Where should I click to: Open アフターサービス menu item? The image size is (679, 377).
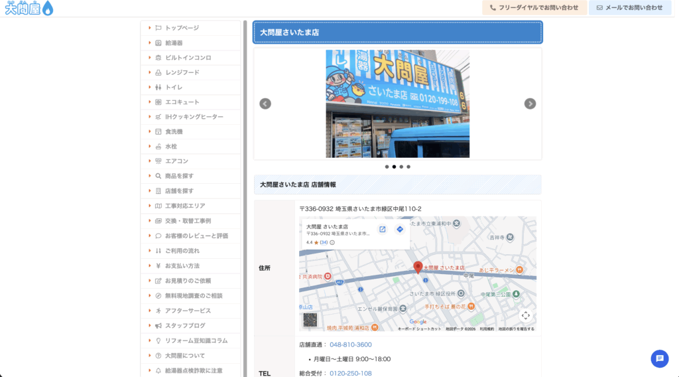click(190, 310)
